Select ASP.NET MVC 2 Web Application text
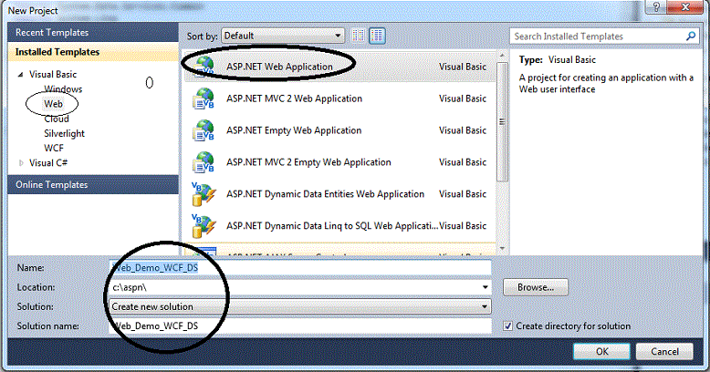Screen dimensions: 710x372 click(x=295, y=98)
